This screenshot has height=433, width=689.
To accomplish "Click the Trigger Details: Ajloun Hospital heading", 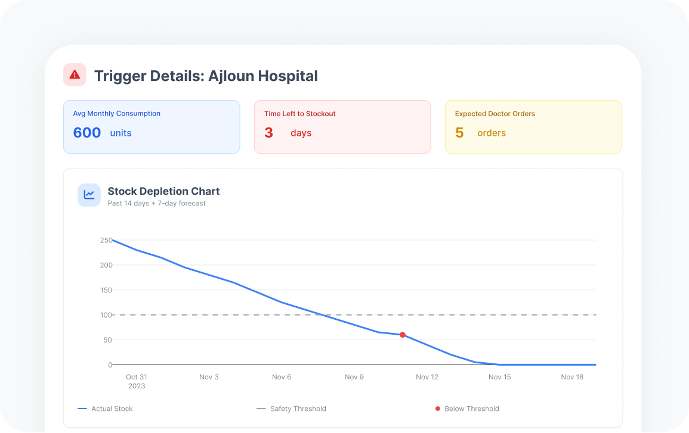I will pyautogui.click(x=206, y=76).
